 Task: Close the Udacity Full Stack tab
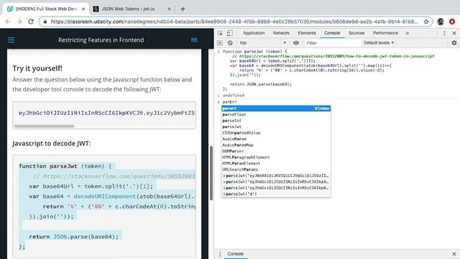(x=83, y=9)
